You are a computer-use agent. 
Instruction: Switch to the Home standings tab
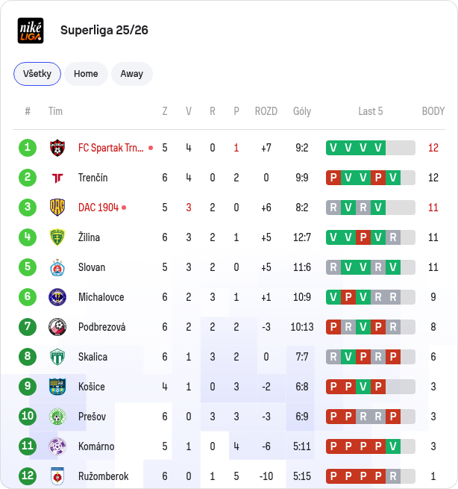pyautogui.click(x=86, y=74)
